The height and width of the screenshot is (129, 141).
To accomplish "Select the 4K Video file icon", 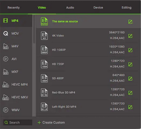I will (44, 36).
